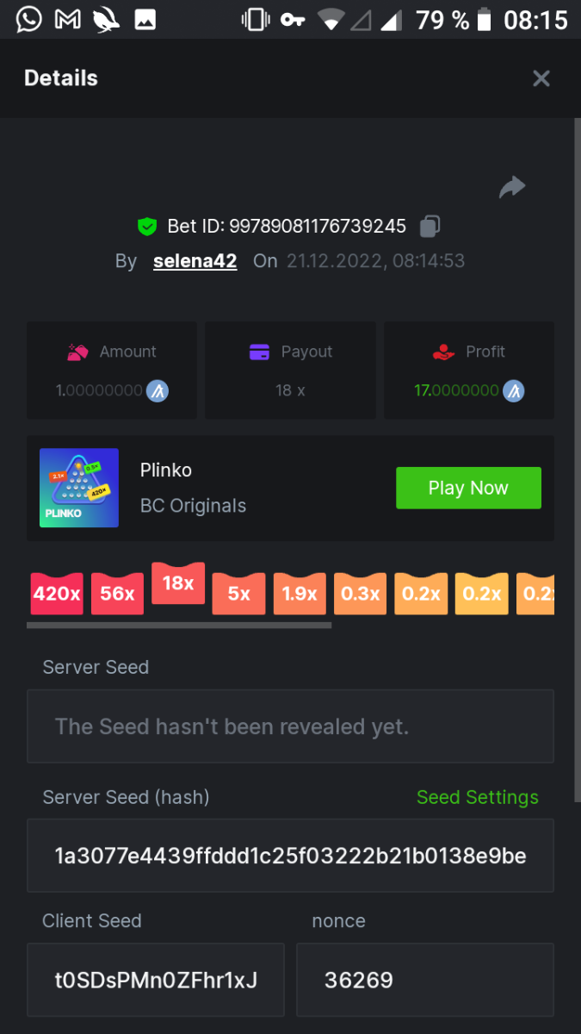This screenshot has height=1034, width=581.
Task: Open the selena42 user profile link
Action: (x=195, y=261)
